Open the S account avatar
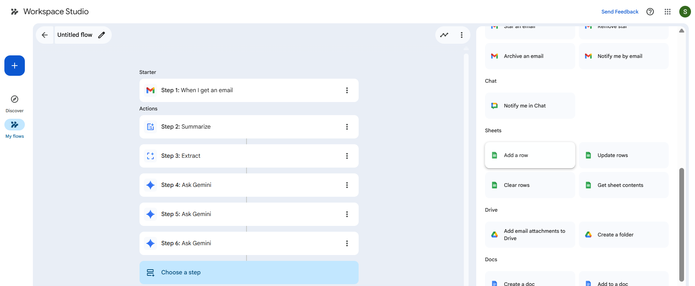The height and width of the screenshot is (286, 695). click(685, 12)
